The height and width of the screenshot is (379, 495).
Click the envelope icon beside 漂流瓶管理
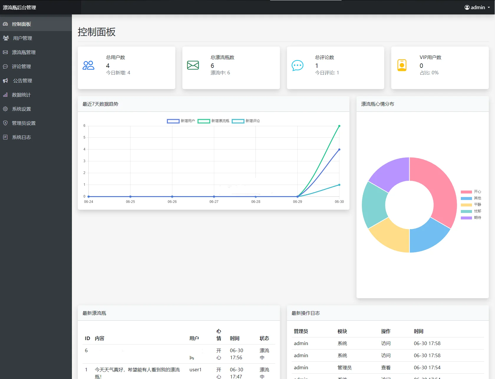coord(5,52)
